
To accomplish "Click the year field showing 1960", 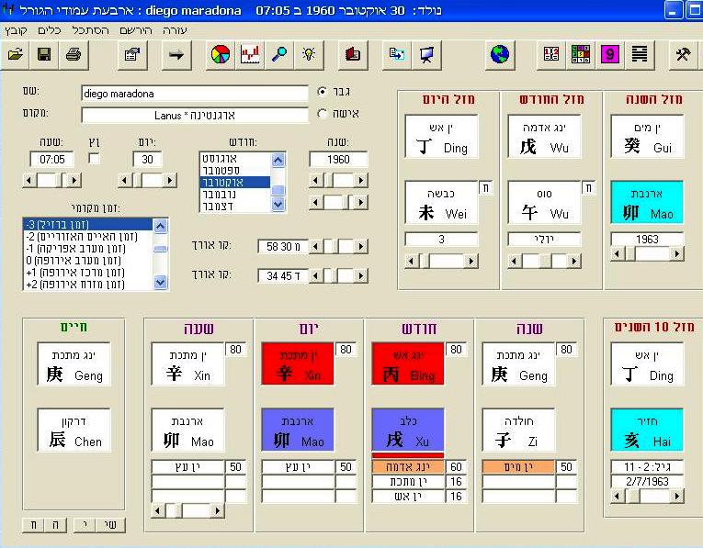I will 338,160.
